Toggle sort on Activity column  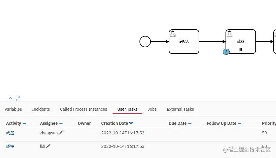[x=24, y=123]
